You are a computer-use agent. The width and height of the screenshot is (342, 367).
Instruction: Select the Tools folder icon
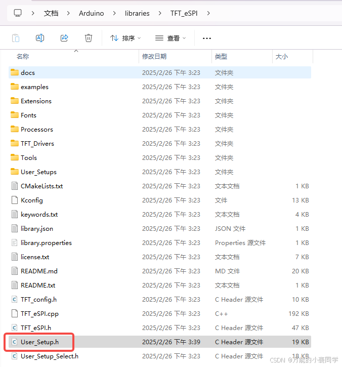[x=15, y=157]
